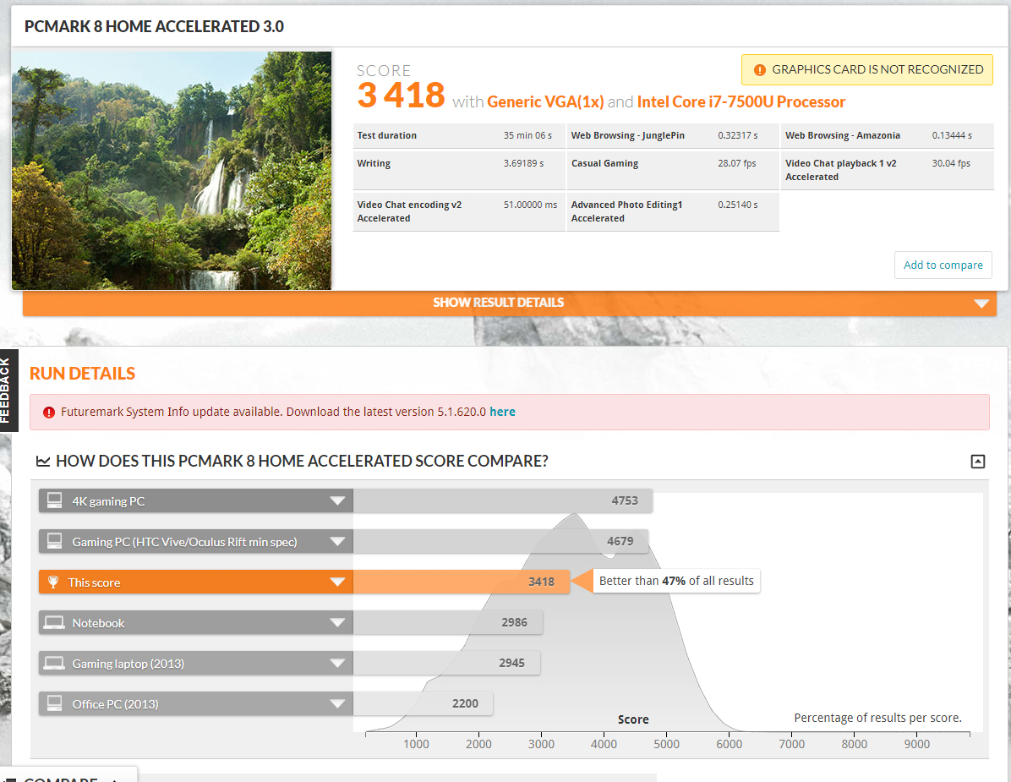Click the arrow on Show Result Details bar

click(x=981, y=304)
